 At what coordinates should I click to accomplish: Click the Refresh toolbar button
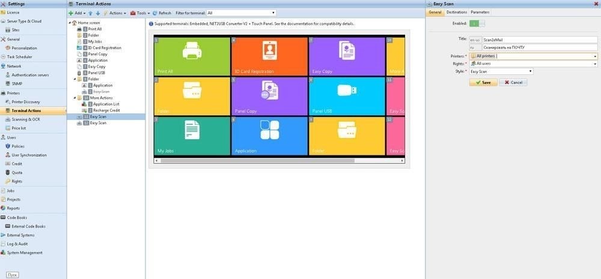(162, 13)
